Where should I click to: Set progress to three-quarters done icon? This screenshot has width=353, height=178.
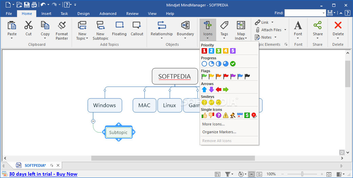226,64
